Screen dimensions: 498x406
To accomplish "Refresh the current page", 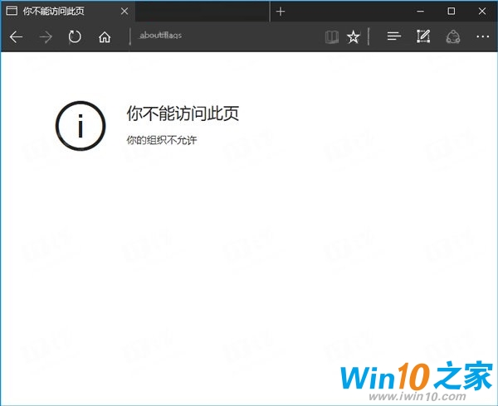I will click(x=75, y=36).
